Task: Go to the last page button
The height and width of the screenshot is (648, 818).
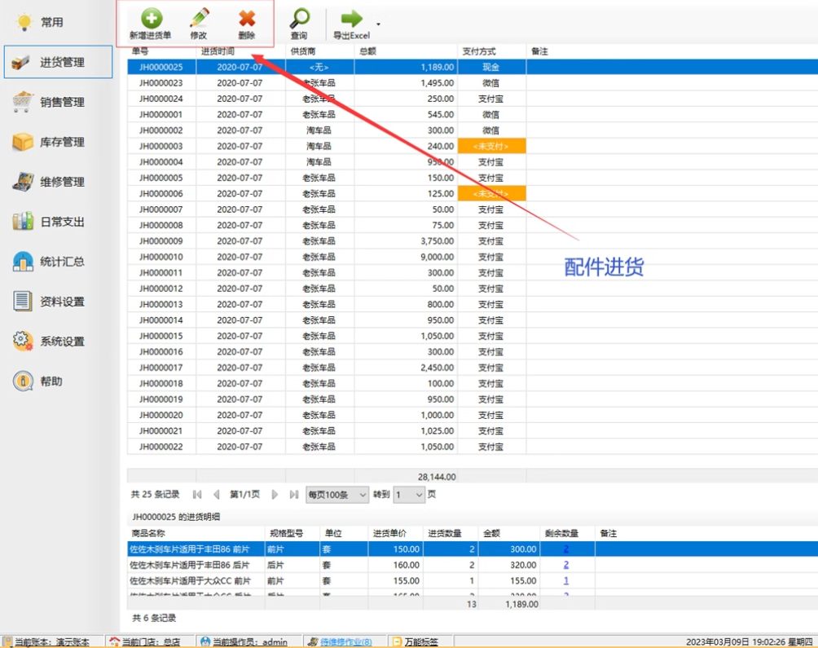Action: click(x=294, y=495)
